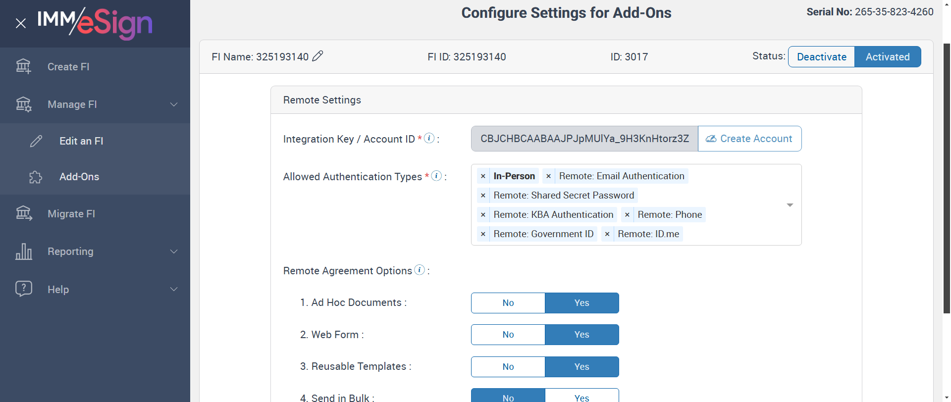Show info for Integration Key field

(429, 138)
